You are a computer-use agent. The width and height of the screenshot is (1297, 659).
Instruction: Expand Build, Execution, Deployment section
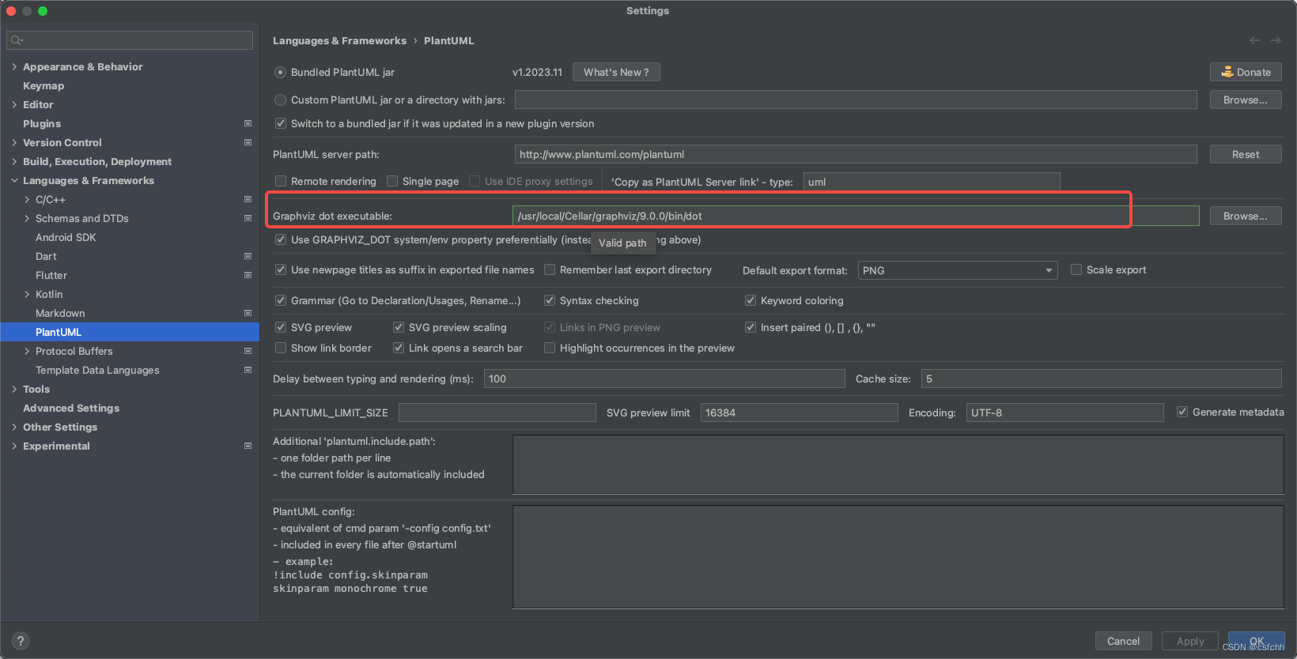tap(14, 161)
